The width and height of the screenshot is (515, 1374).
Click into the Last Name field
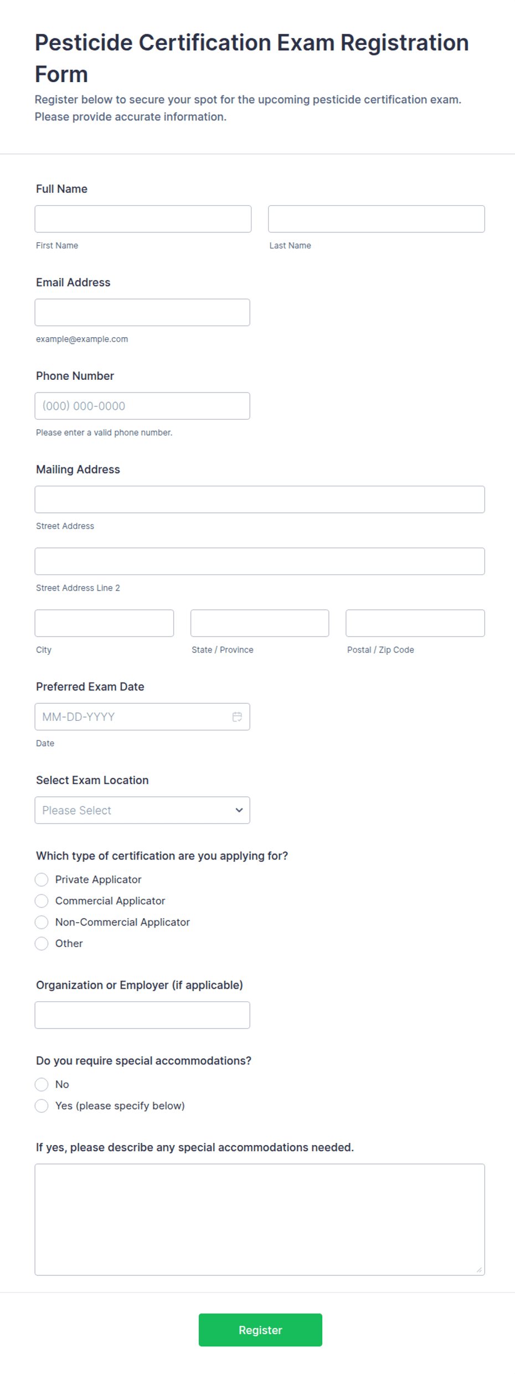click(x=376, y=219)
